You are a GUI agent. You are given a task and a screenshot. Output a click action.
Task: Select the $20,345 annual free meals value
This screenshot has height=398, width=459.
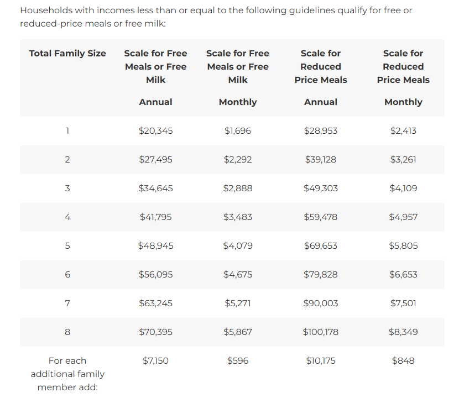tap(155, 130)
